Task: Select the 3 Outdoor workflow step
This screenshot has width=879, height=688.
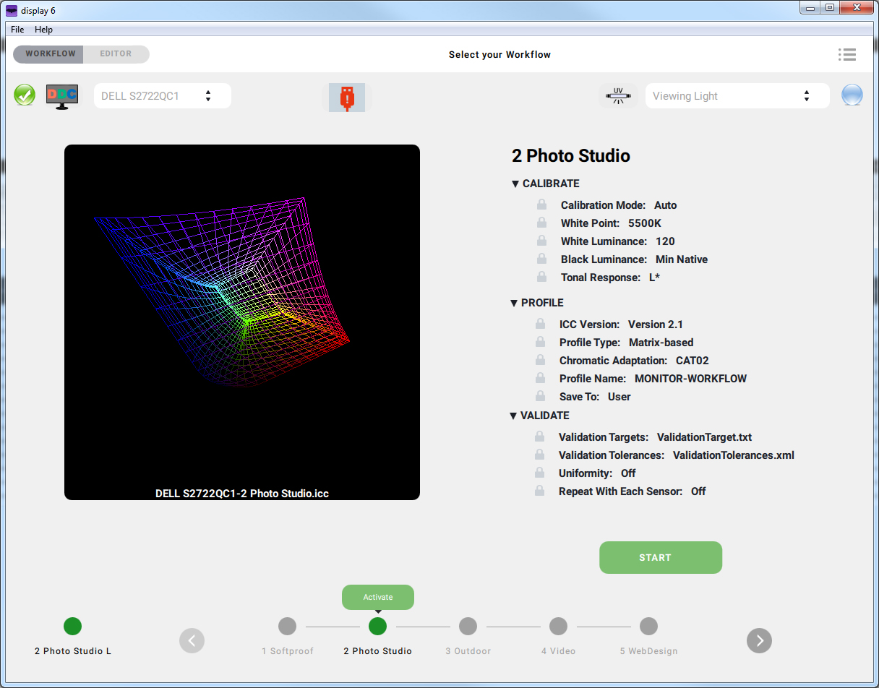Action: (468, 627)
